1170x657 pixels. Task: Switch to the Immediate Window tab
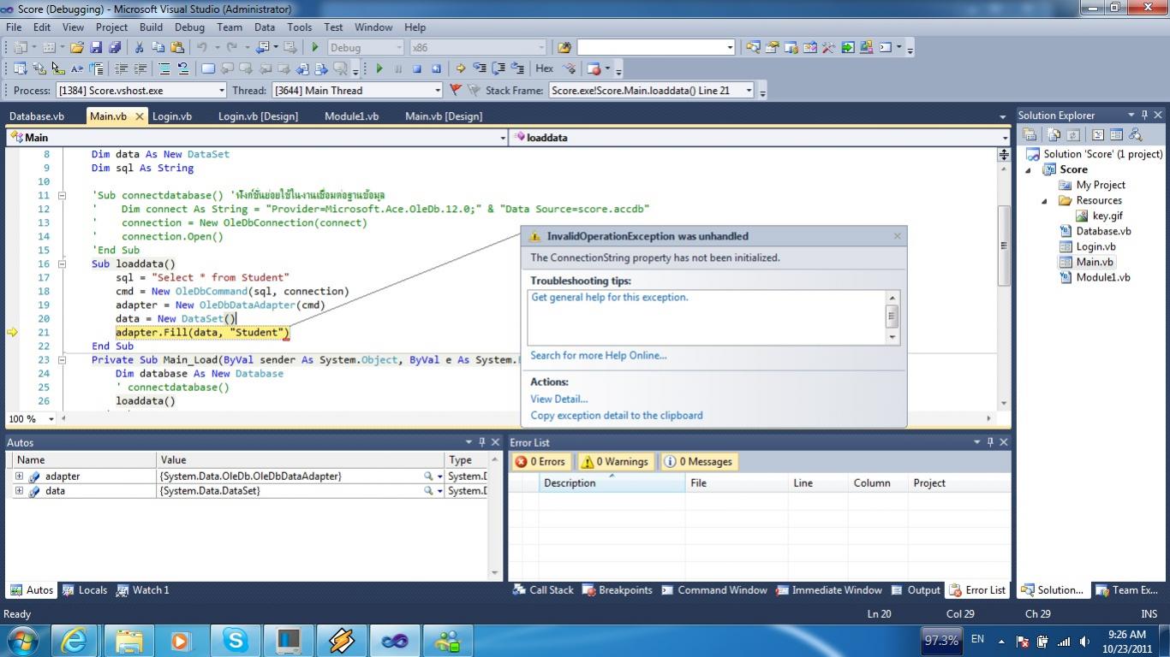pos(829,590)
